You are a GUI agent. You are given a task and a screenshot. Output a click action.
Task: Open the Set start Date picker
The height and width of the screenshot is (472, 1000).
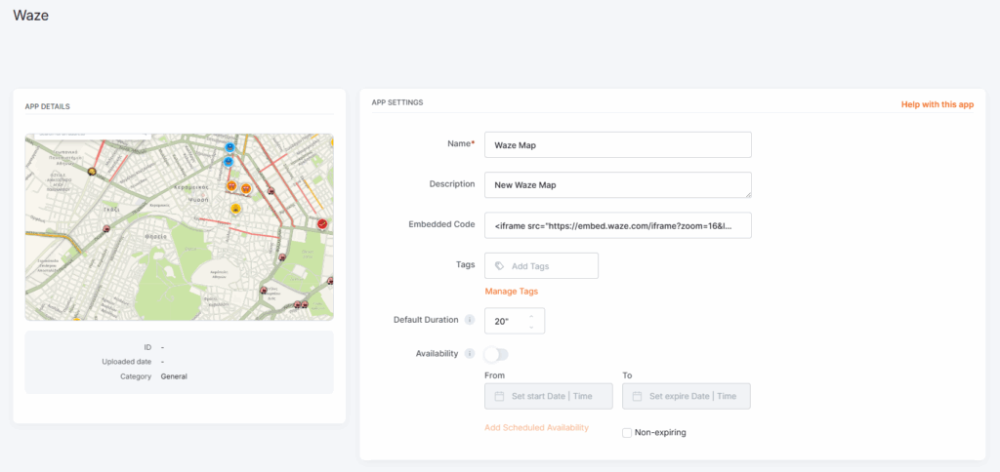click(549, 396)
